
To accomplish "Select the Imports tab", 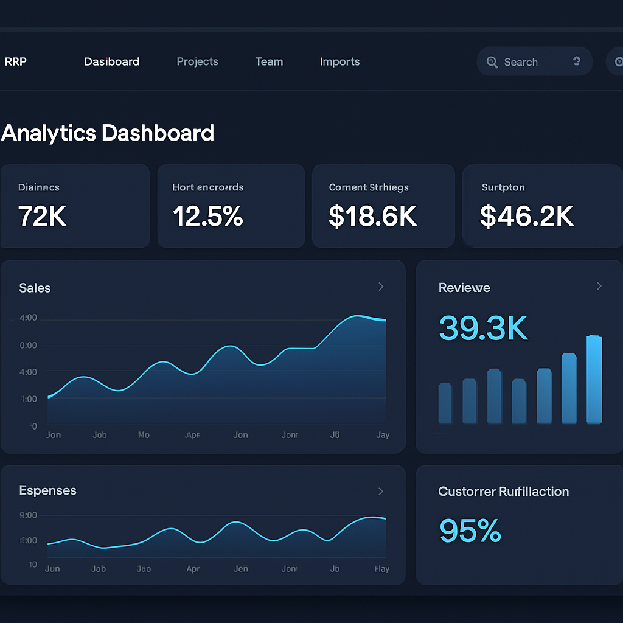I will [x=339, y=61].
